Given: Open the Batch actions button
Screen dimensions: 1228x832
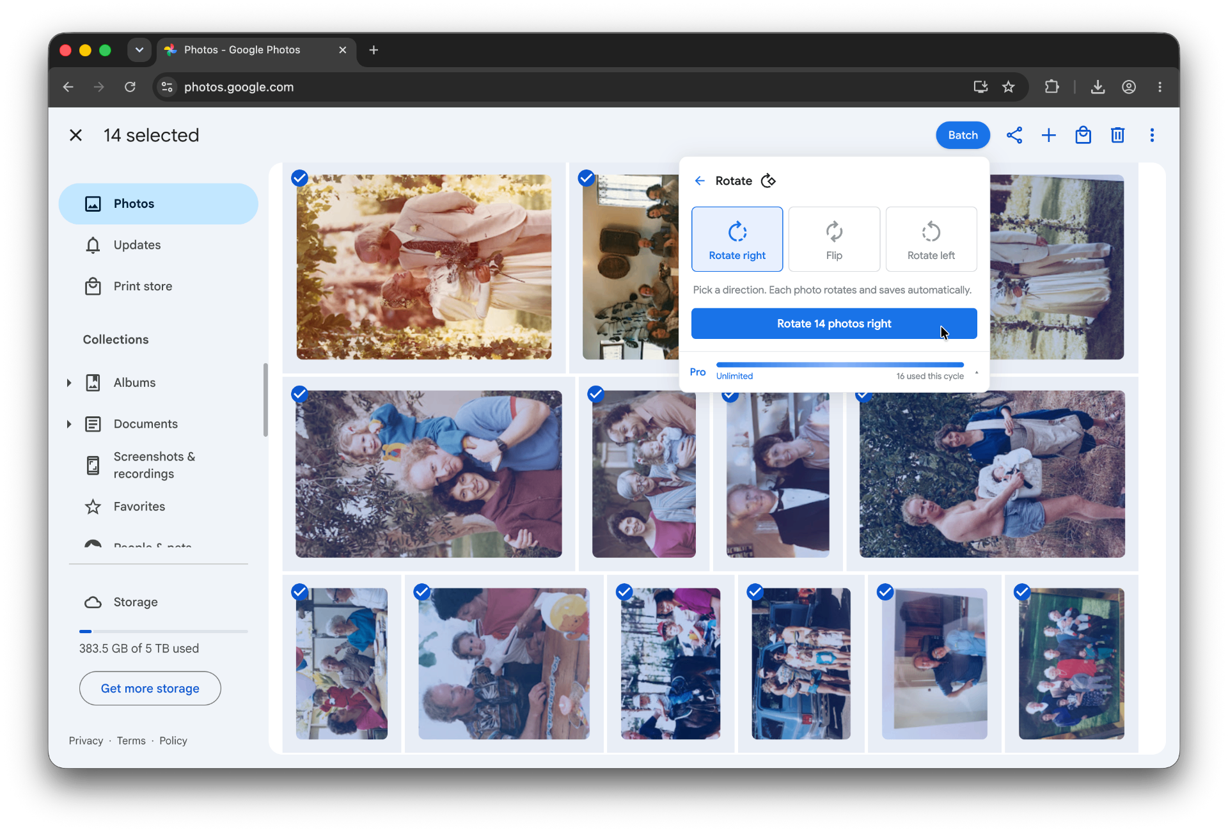Looking at the screenshot, I should pyautogui.click(x=963, y=135).
